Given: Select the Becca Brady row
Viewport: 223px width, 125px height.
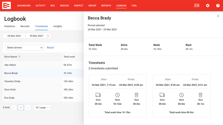Looking at the screenshot, I should coord(43,73).
